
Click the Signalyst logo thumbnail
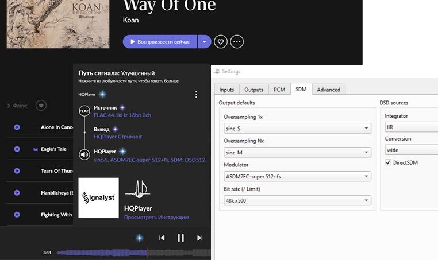tap(99, 198)
